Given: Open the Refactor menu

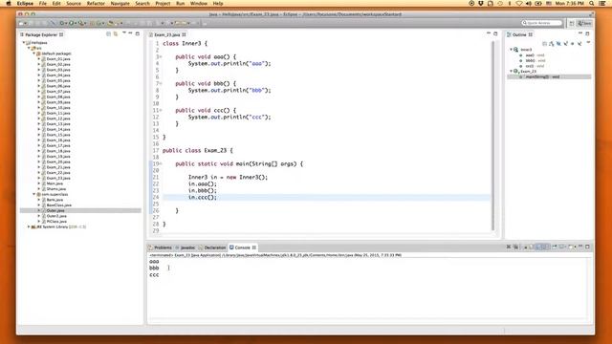Looking at the screenshot, I should coord(96,3).
